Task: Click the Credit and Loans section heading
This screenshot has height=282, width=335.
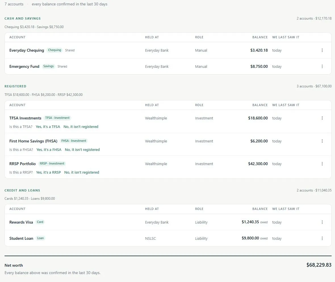Action: (x=22, y=190)
